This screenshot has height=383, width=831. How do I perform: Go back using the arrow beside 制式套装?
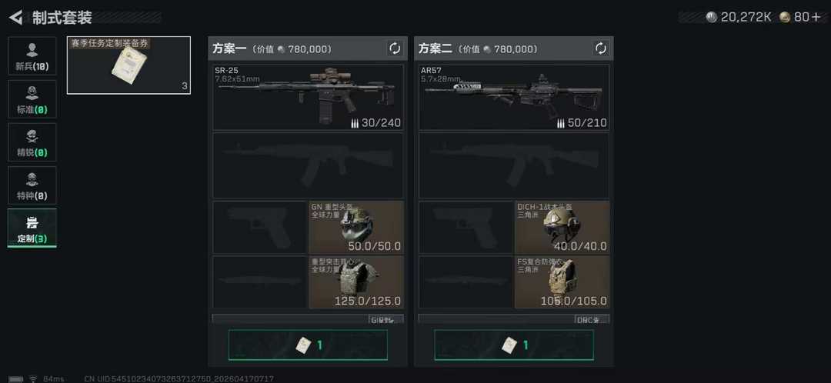16,18
